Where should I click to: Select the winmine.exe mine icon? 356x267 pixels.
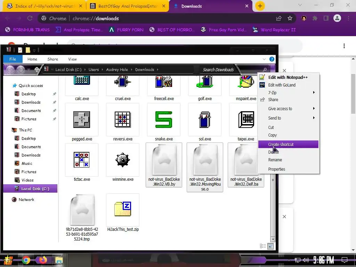[x=123, y=160]
